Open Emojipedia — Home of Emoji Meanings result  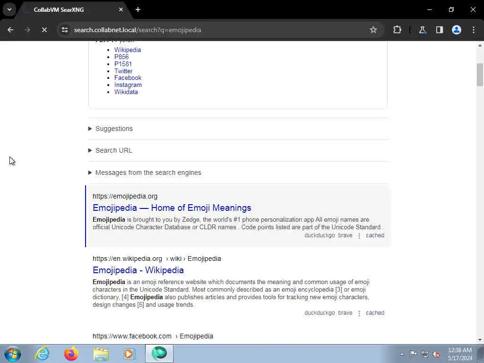coord(172,208)
